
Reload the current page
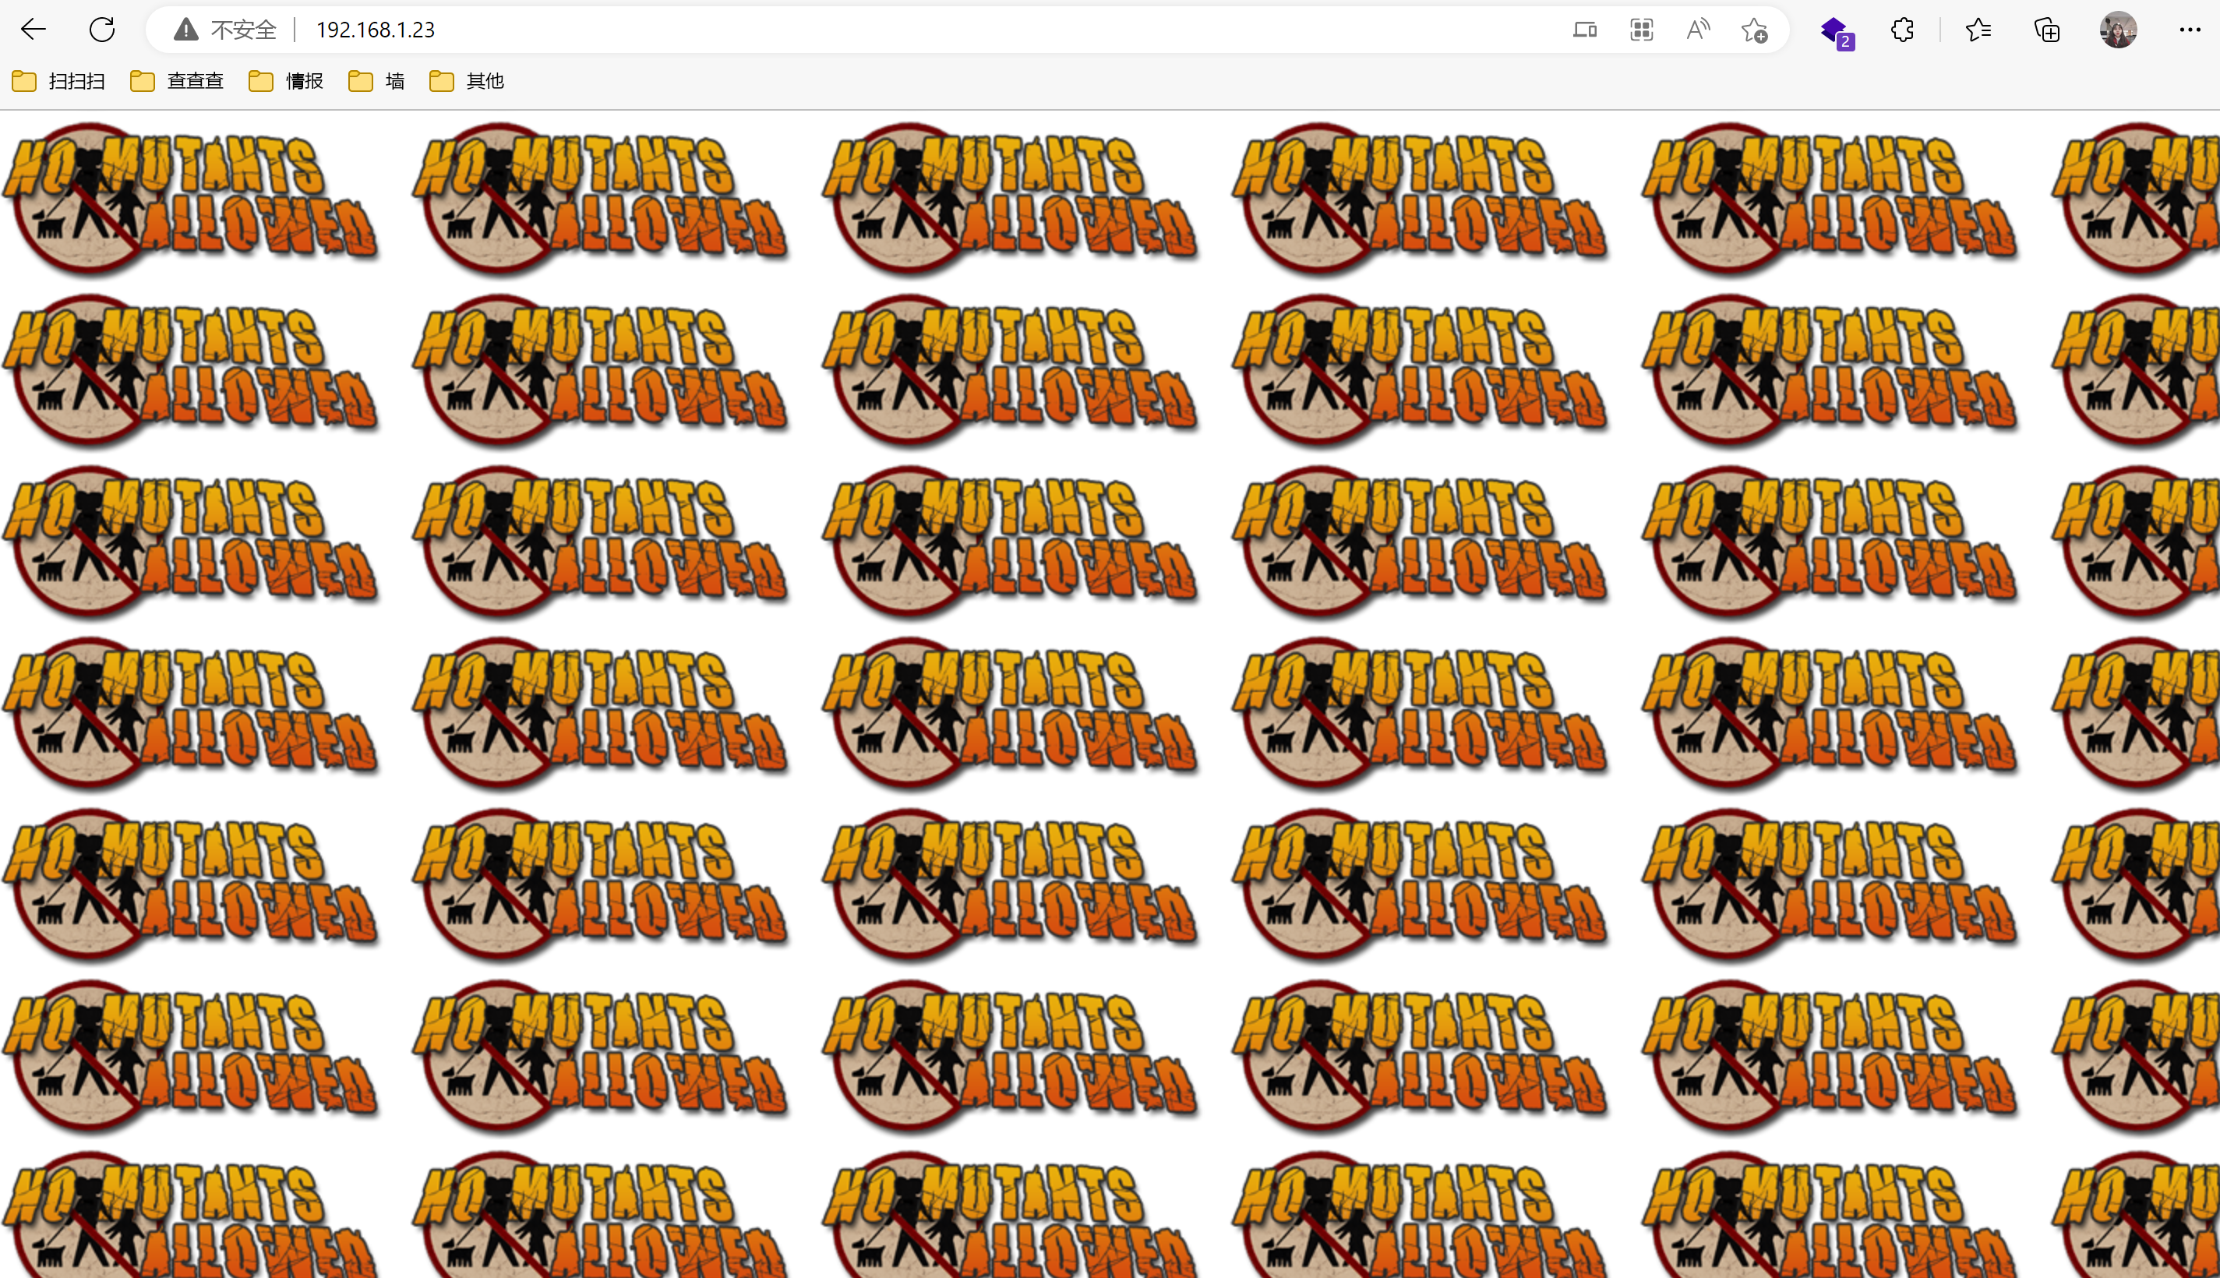click(102, 30)
